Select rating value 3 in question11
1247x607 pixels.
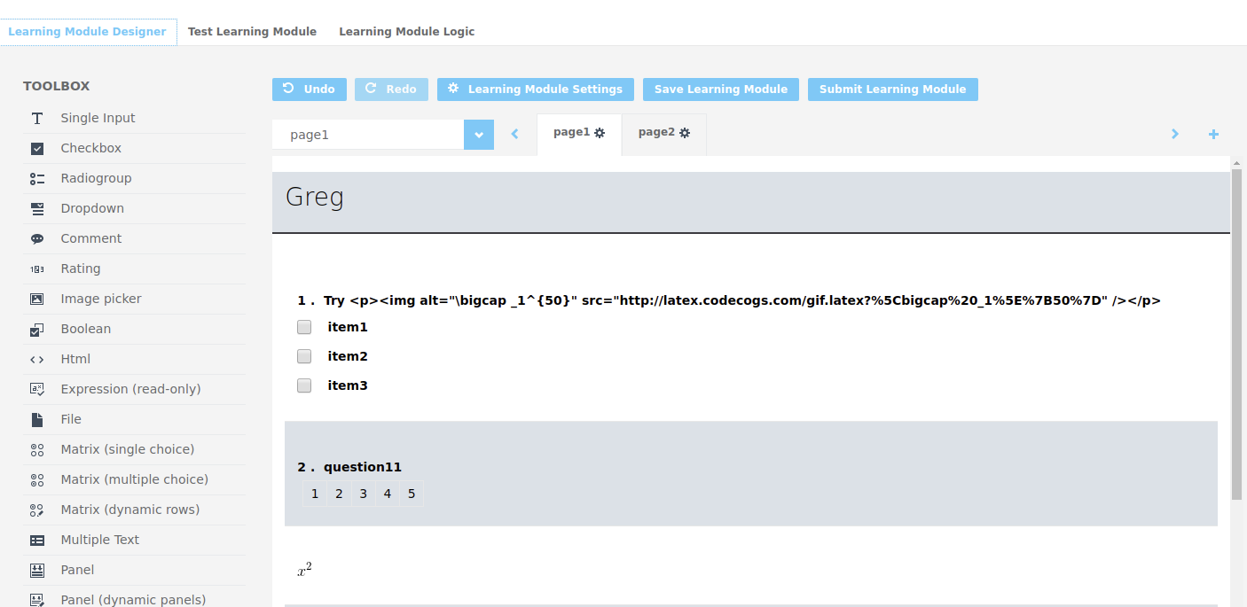(x=363, y=494)
